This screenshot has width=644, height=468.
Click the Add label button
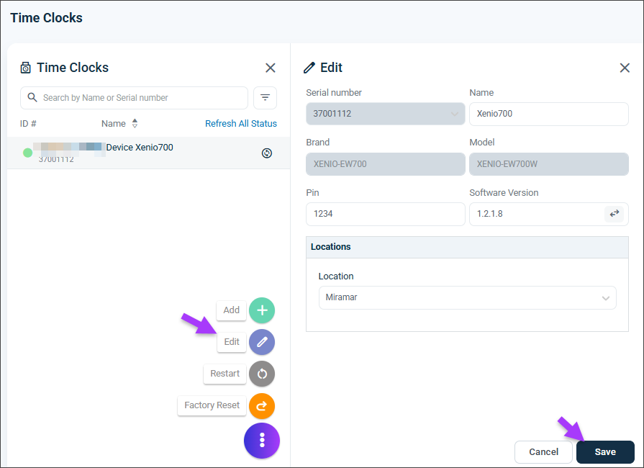point(231,310)
